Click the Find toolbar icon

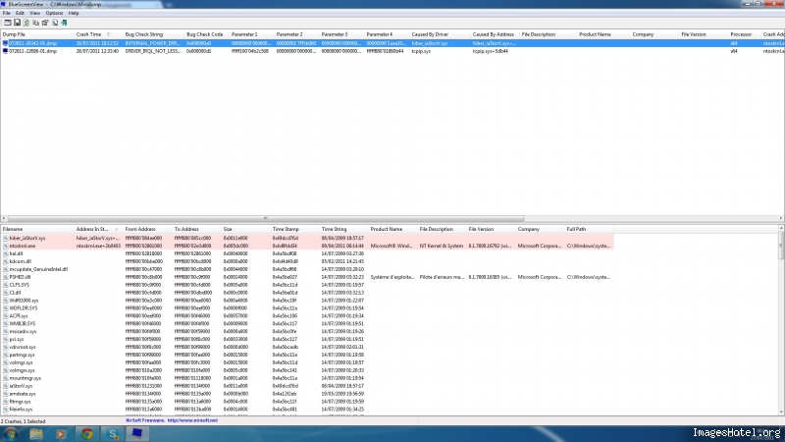55,23
